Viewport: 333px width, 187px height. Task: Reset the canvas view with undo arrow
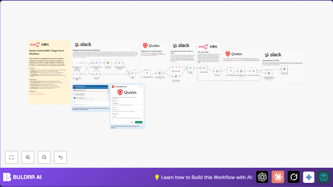click(60, 157)
